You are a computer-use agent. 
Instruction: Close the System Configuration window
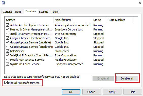[140, 3]
